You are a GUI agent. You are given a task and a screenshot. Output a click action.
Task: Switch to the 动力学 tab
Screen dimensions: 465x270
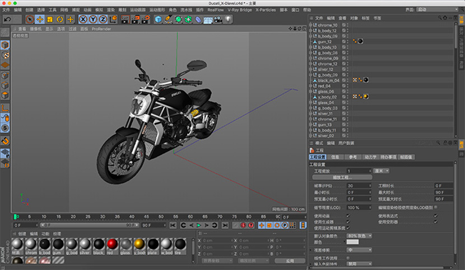pyautogui.click(x=370, y=157)
